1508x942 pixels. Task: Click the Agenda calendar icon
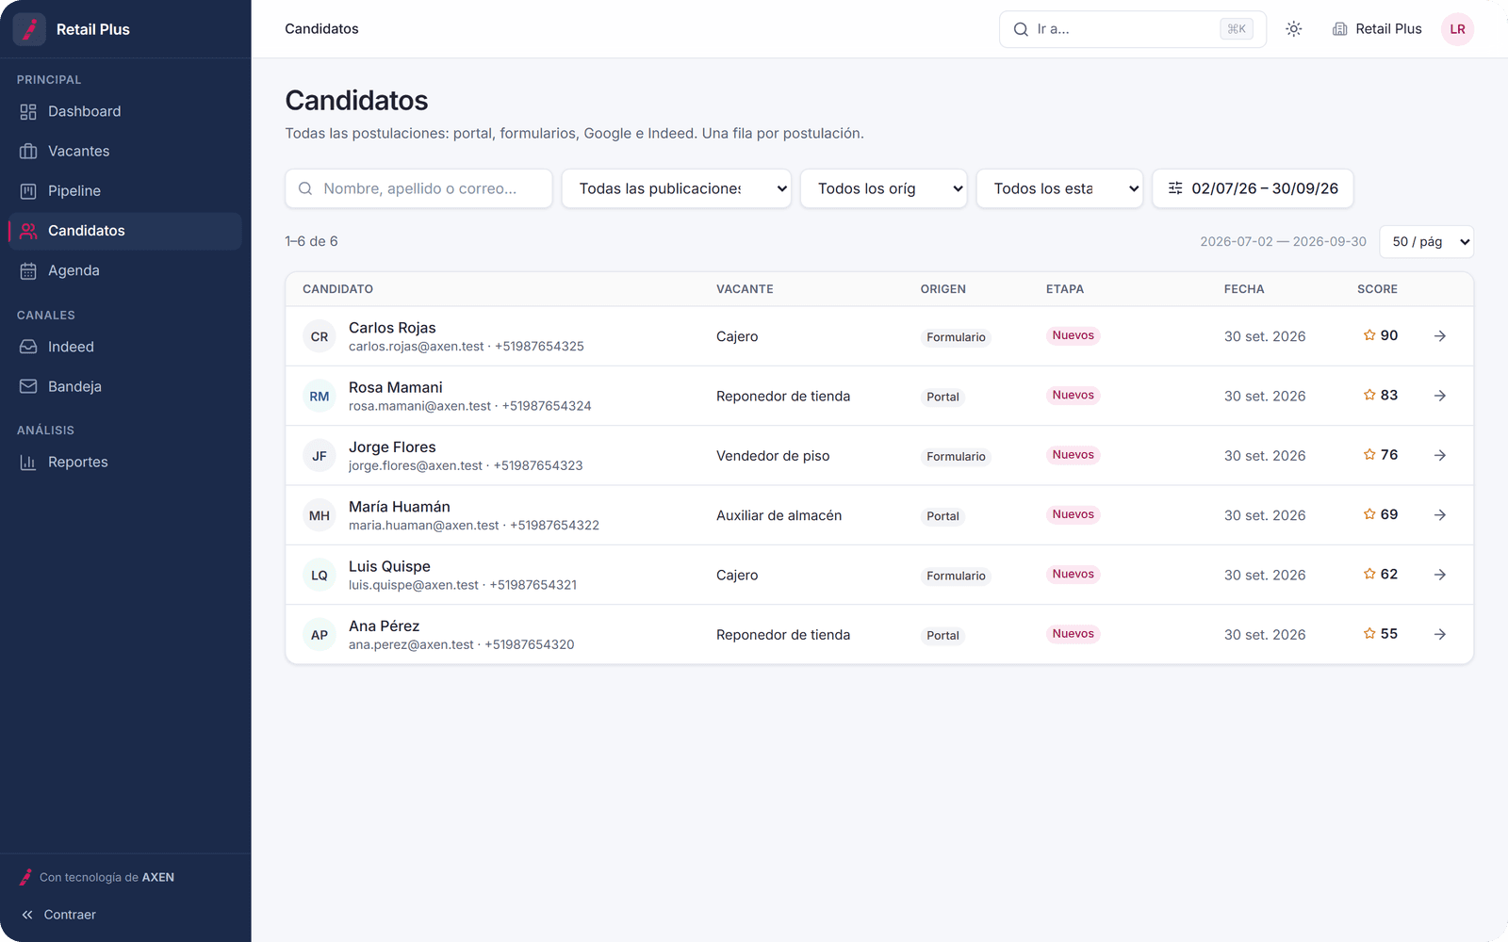pyautogui.click(x=28, y=270)
